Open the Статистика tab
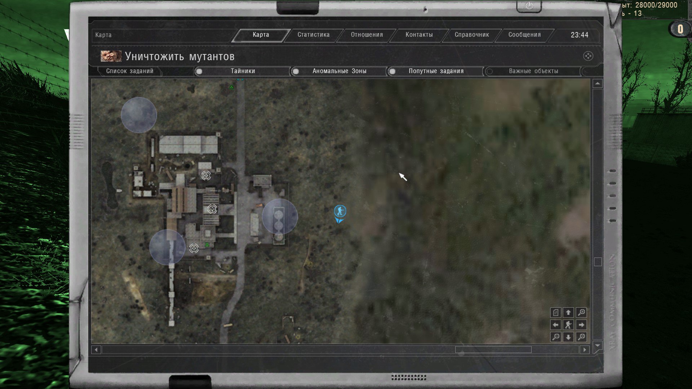692x389 pixels. tap(314, 35)
